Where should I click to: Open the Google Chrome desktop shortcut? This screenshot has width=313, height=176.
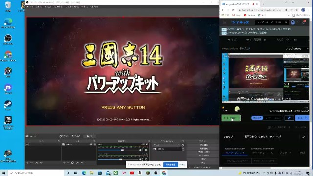pos(8,56)
